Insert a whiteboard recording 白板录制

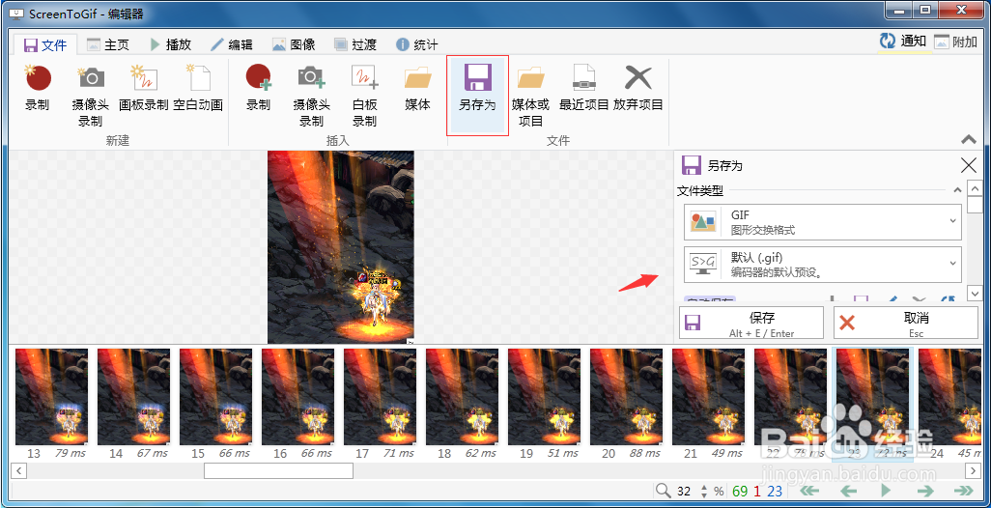point(365,95)
